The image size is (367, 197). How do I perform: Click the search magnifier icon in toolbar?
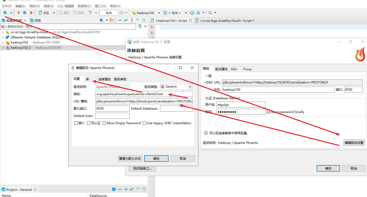pos(210,13)
